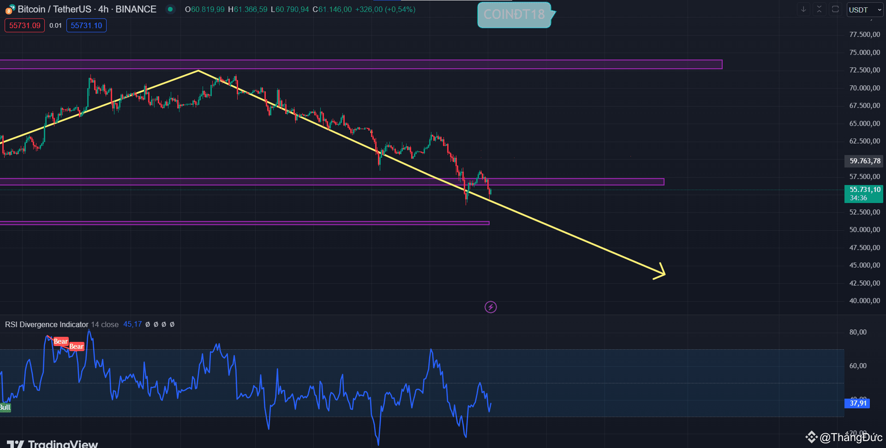Screen dimensions: 886x448
Task: Click the Bitcoin symbol logo icon
Action: click(x=8, y=9)
